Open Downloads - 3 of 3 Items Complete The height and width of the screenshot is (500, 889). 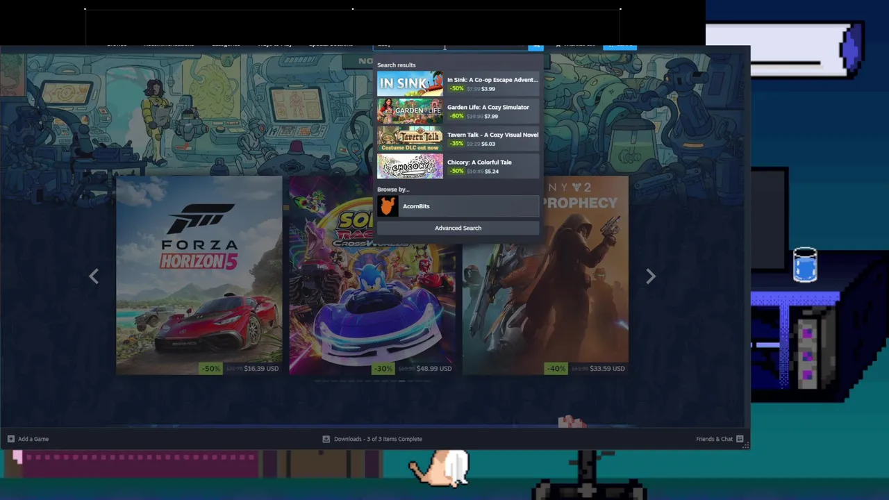(x=372, y=439)
